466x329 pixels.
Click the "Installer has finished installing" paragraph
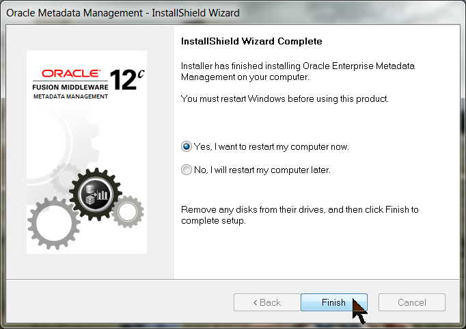(297, 72)
